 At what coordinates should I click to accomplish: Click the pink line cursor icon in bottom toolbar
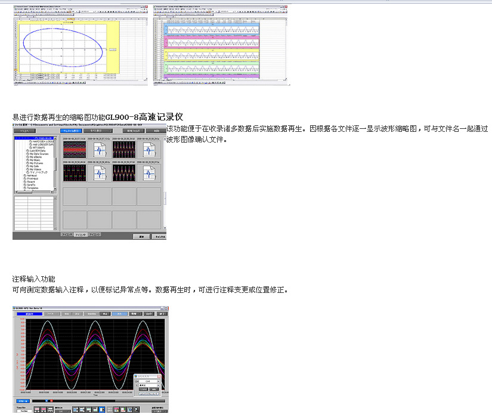tap(44, 409)
